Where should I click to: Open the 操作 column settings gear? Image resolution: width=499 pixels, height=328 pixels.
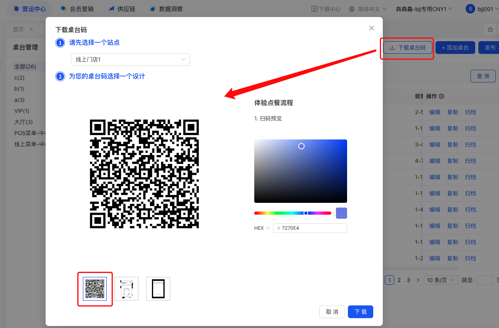(x=441, y=96)
